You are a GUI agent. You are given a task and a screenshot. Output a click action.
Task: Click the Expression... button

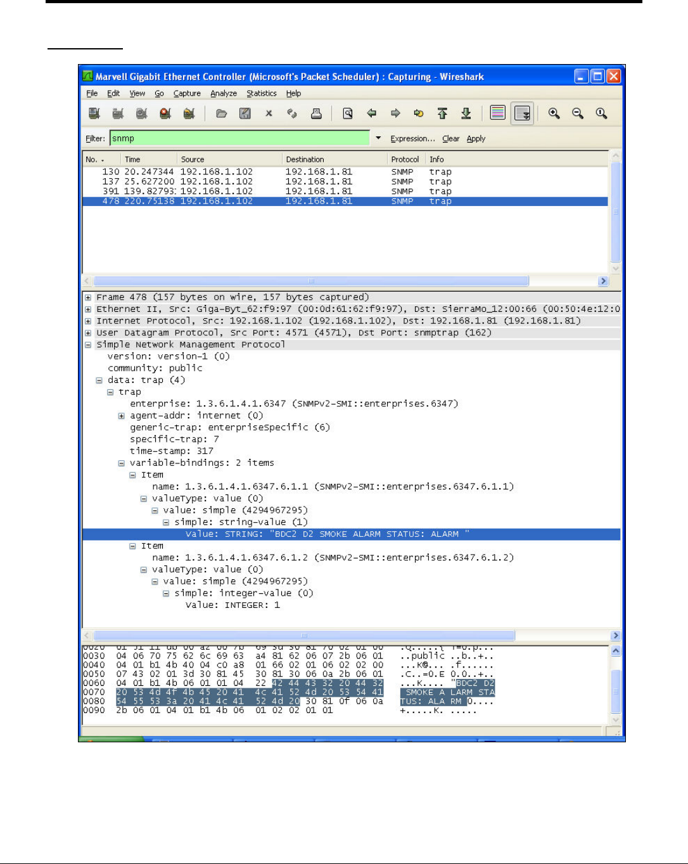(412, 139)
